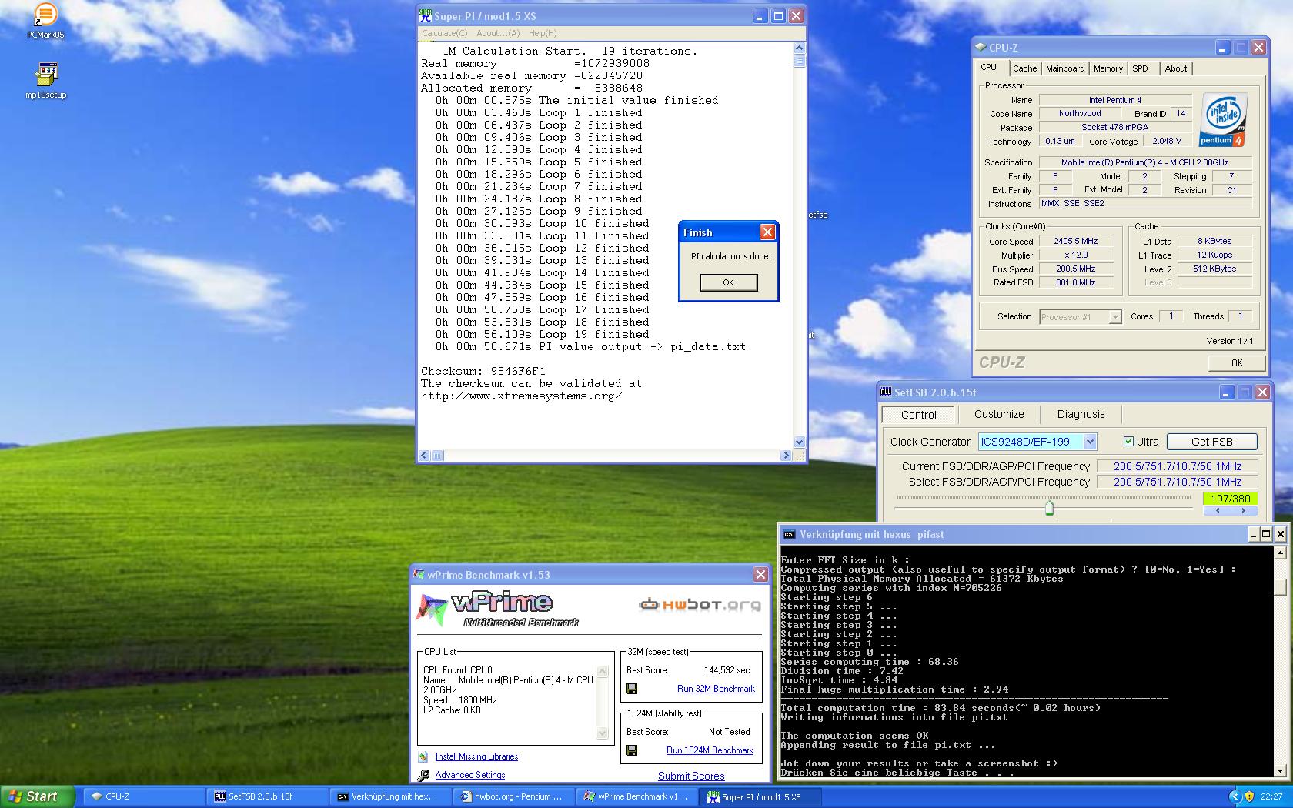Click Core Speed value 2405.5 MHz
1293x808 pixels.
(1076, 242)
